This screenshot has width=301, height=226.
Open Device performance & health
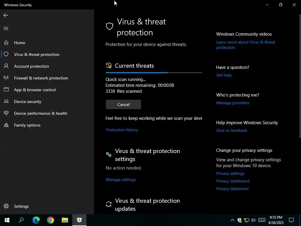tap(47, 113)
